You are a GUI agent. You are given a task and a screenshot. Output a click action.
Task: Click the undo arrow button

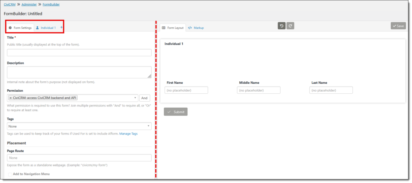click(x=282, y=26)
